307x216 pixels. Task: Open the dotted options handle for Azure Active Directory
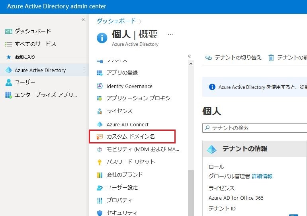84,70
